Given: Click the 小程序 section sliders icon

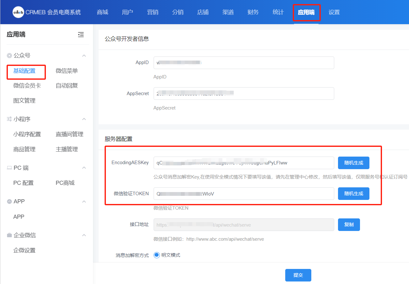Looking at the screenshot, I should click(x=9, y=119).
